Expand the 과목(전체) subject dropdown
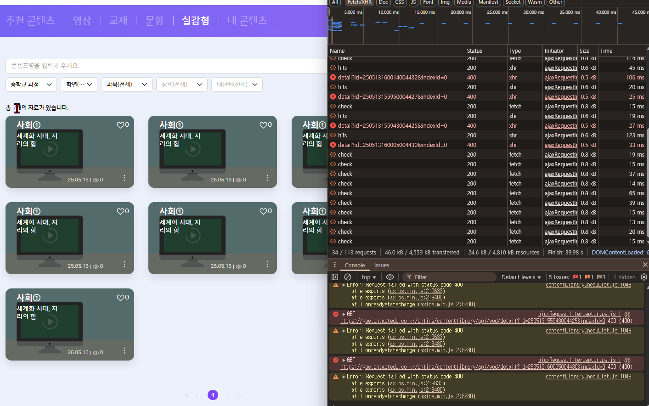This screenshot has height=406, width=649. pyautogui.click(x=127, y=85)
